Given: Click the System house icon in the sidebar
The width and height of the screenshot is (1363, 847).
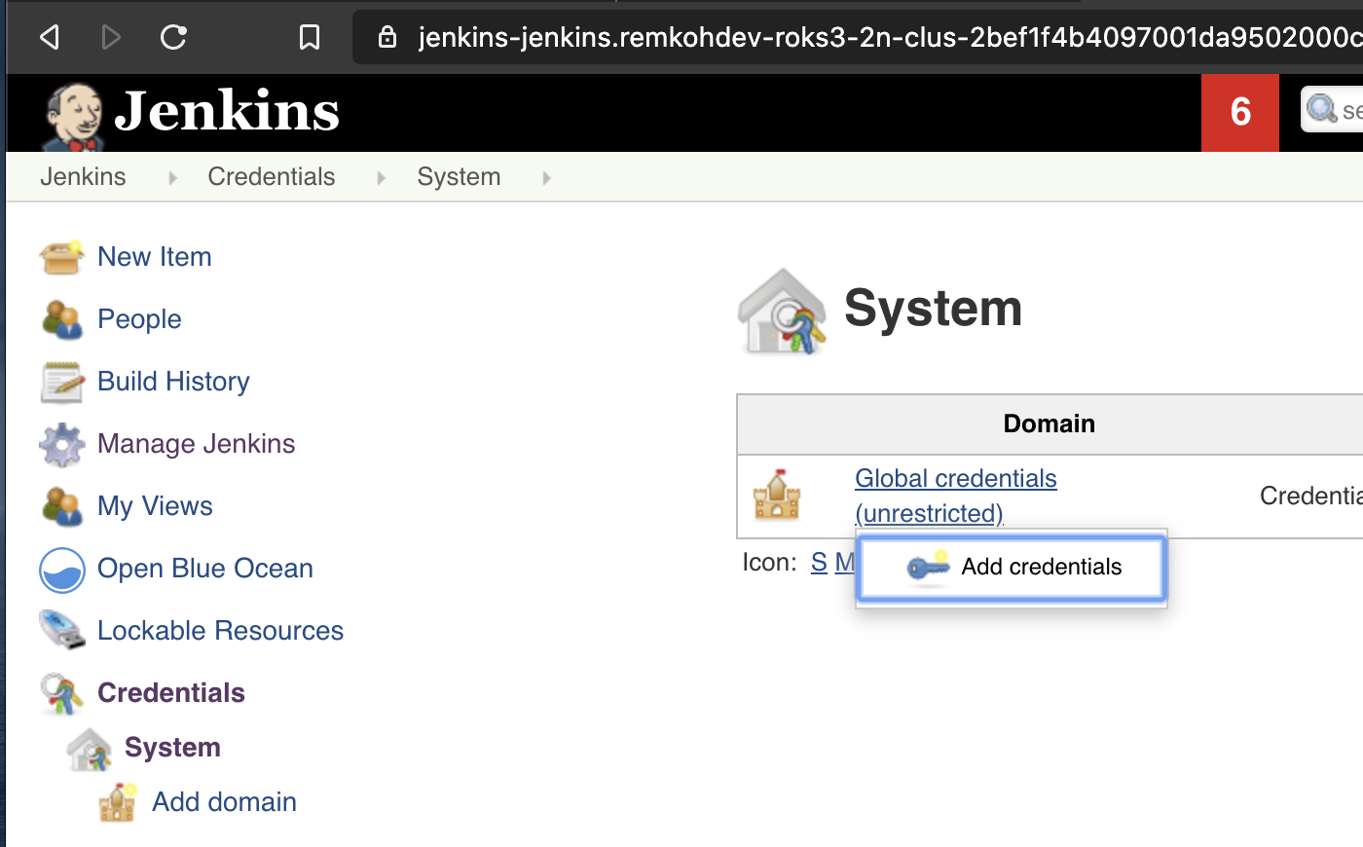Looking at the screenshot, I should pos(89,749).
